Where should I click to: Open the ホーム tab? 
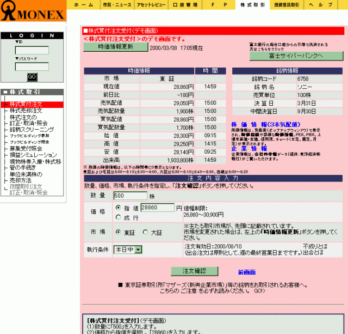click(83, 4)
